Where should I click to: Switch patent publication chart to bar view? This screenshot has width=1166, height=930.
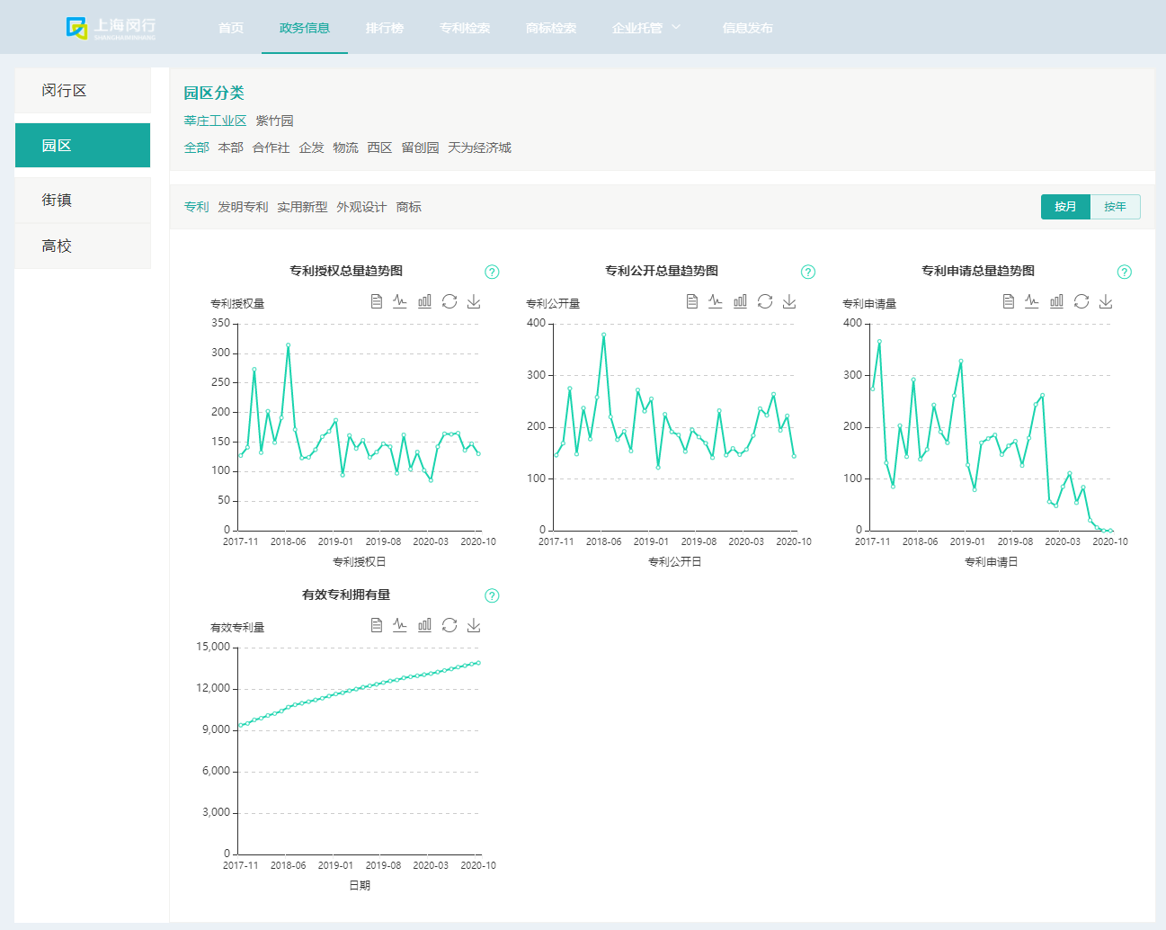coord(740,301)
